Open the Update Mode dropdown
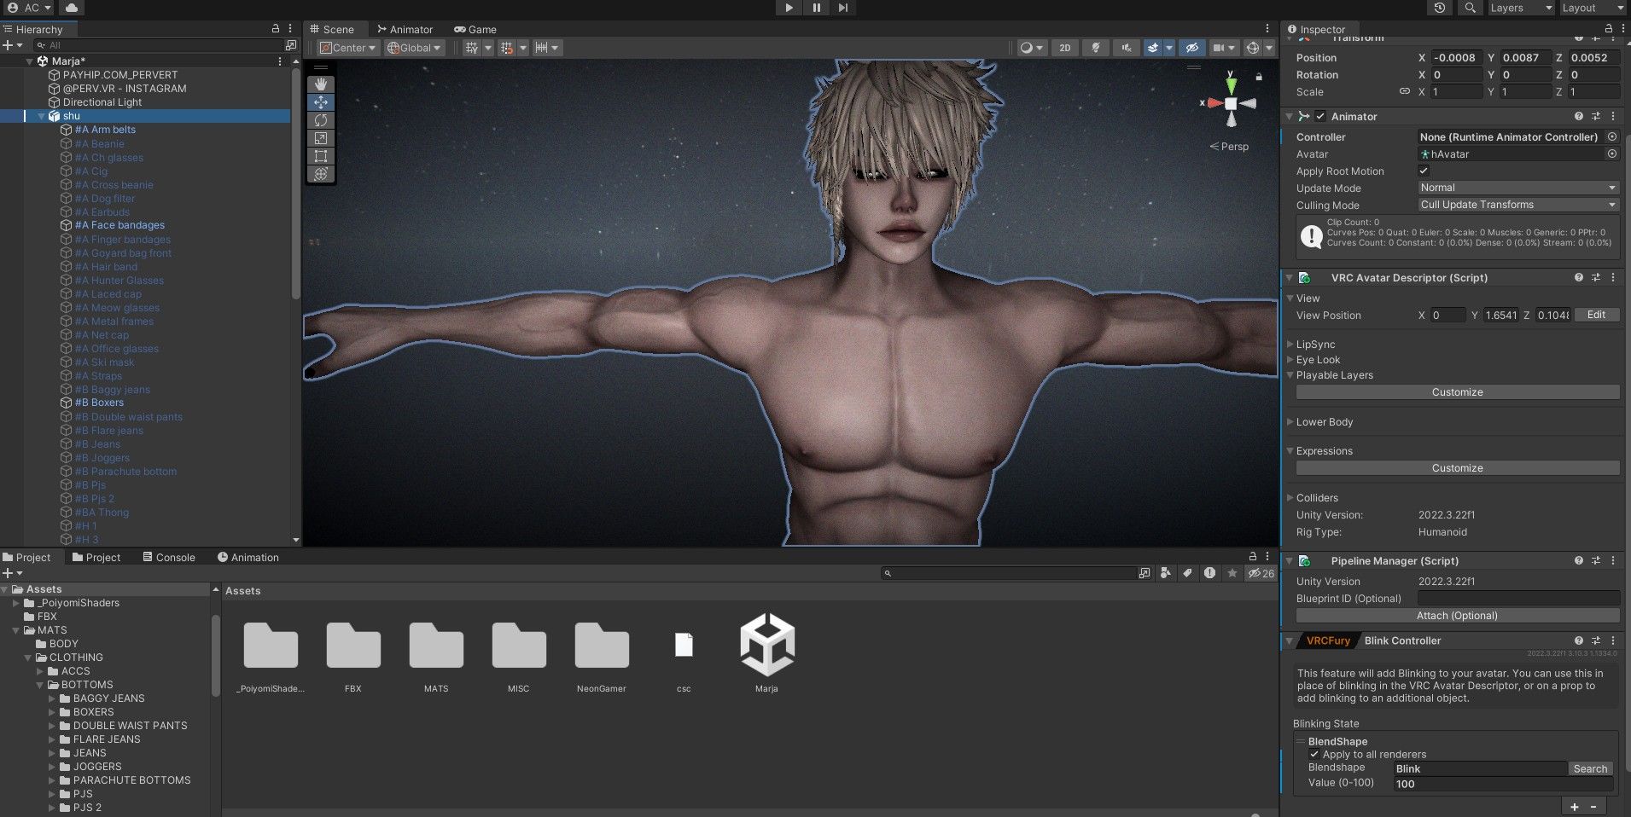 coord(1517,188)
